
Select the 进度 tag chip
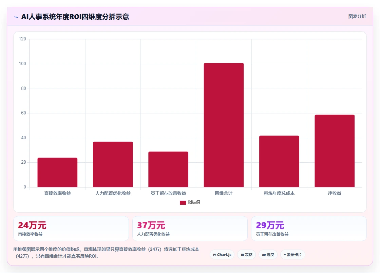coord(268,255)
